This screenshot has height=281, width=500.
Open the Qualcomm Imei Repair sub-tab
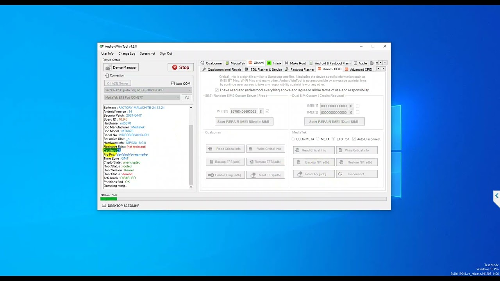tap(221, 69)
